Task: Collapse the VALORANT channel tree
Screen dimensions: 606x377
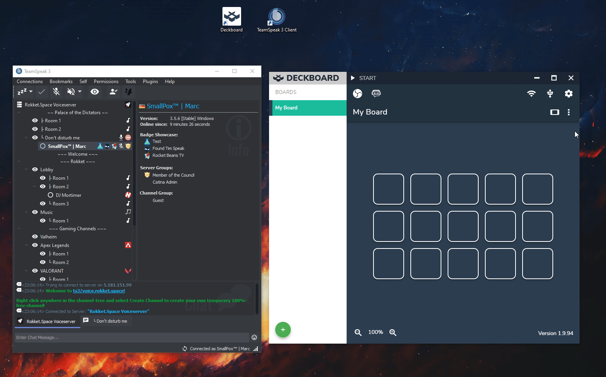Action: 26,271
